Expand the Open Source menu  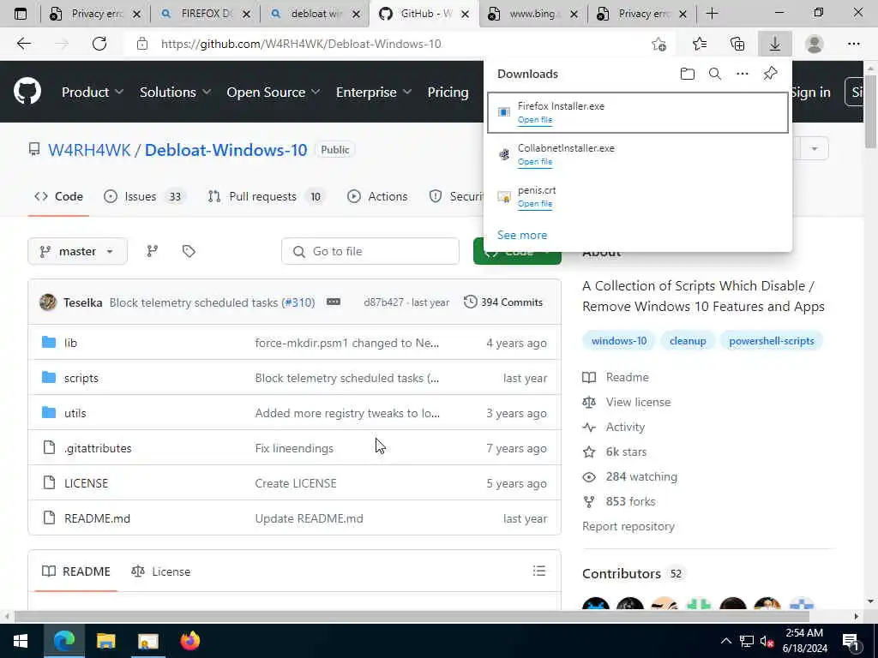click(x=274, y=92)
